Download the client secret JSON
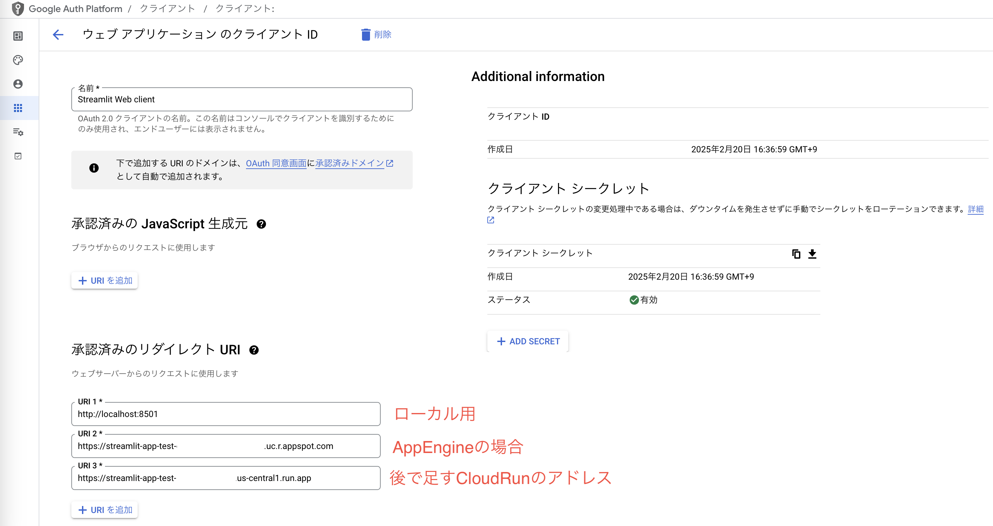Viewport: 993px width, 526px height. click(x=813, y=254)
